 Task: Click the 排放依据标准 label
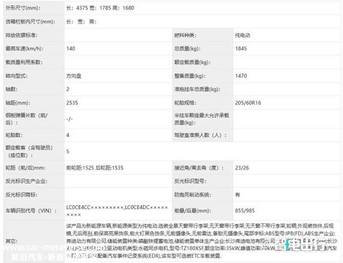coord(21,35)
